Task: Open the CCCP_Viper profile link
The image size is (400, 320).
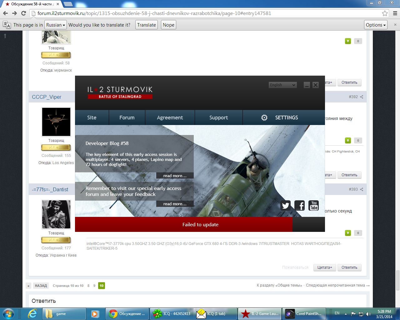Action: pyautogui.click(x=47, y=97)
